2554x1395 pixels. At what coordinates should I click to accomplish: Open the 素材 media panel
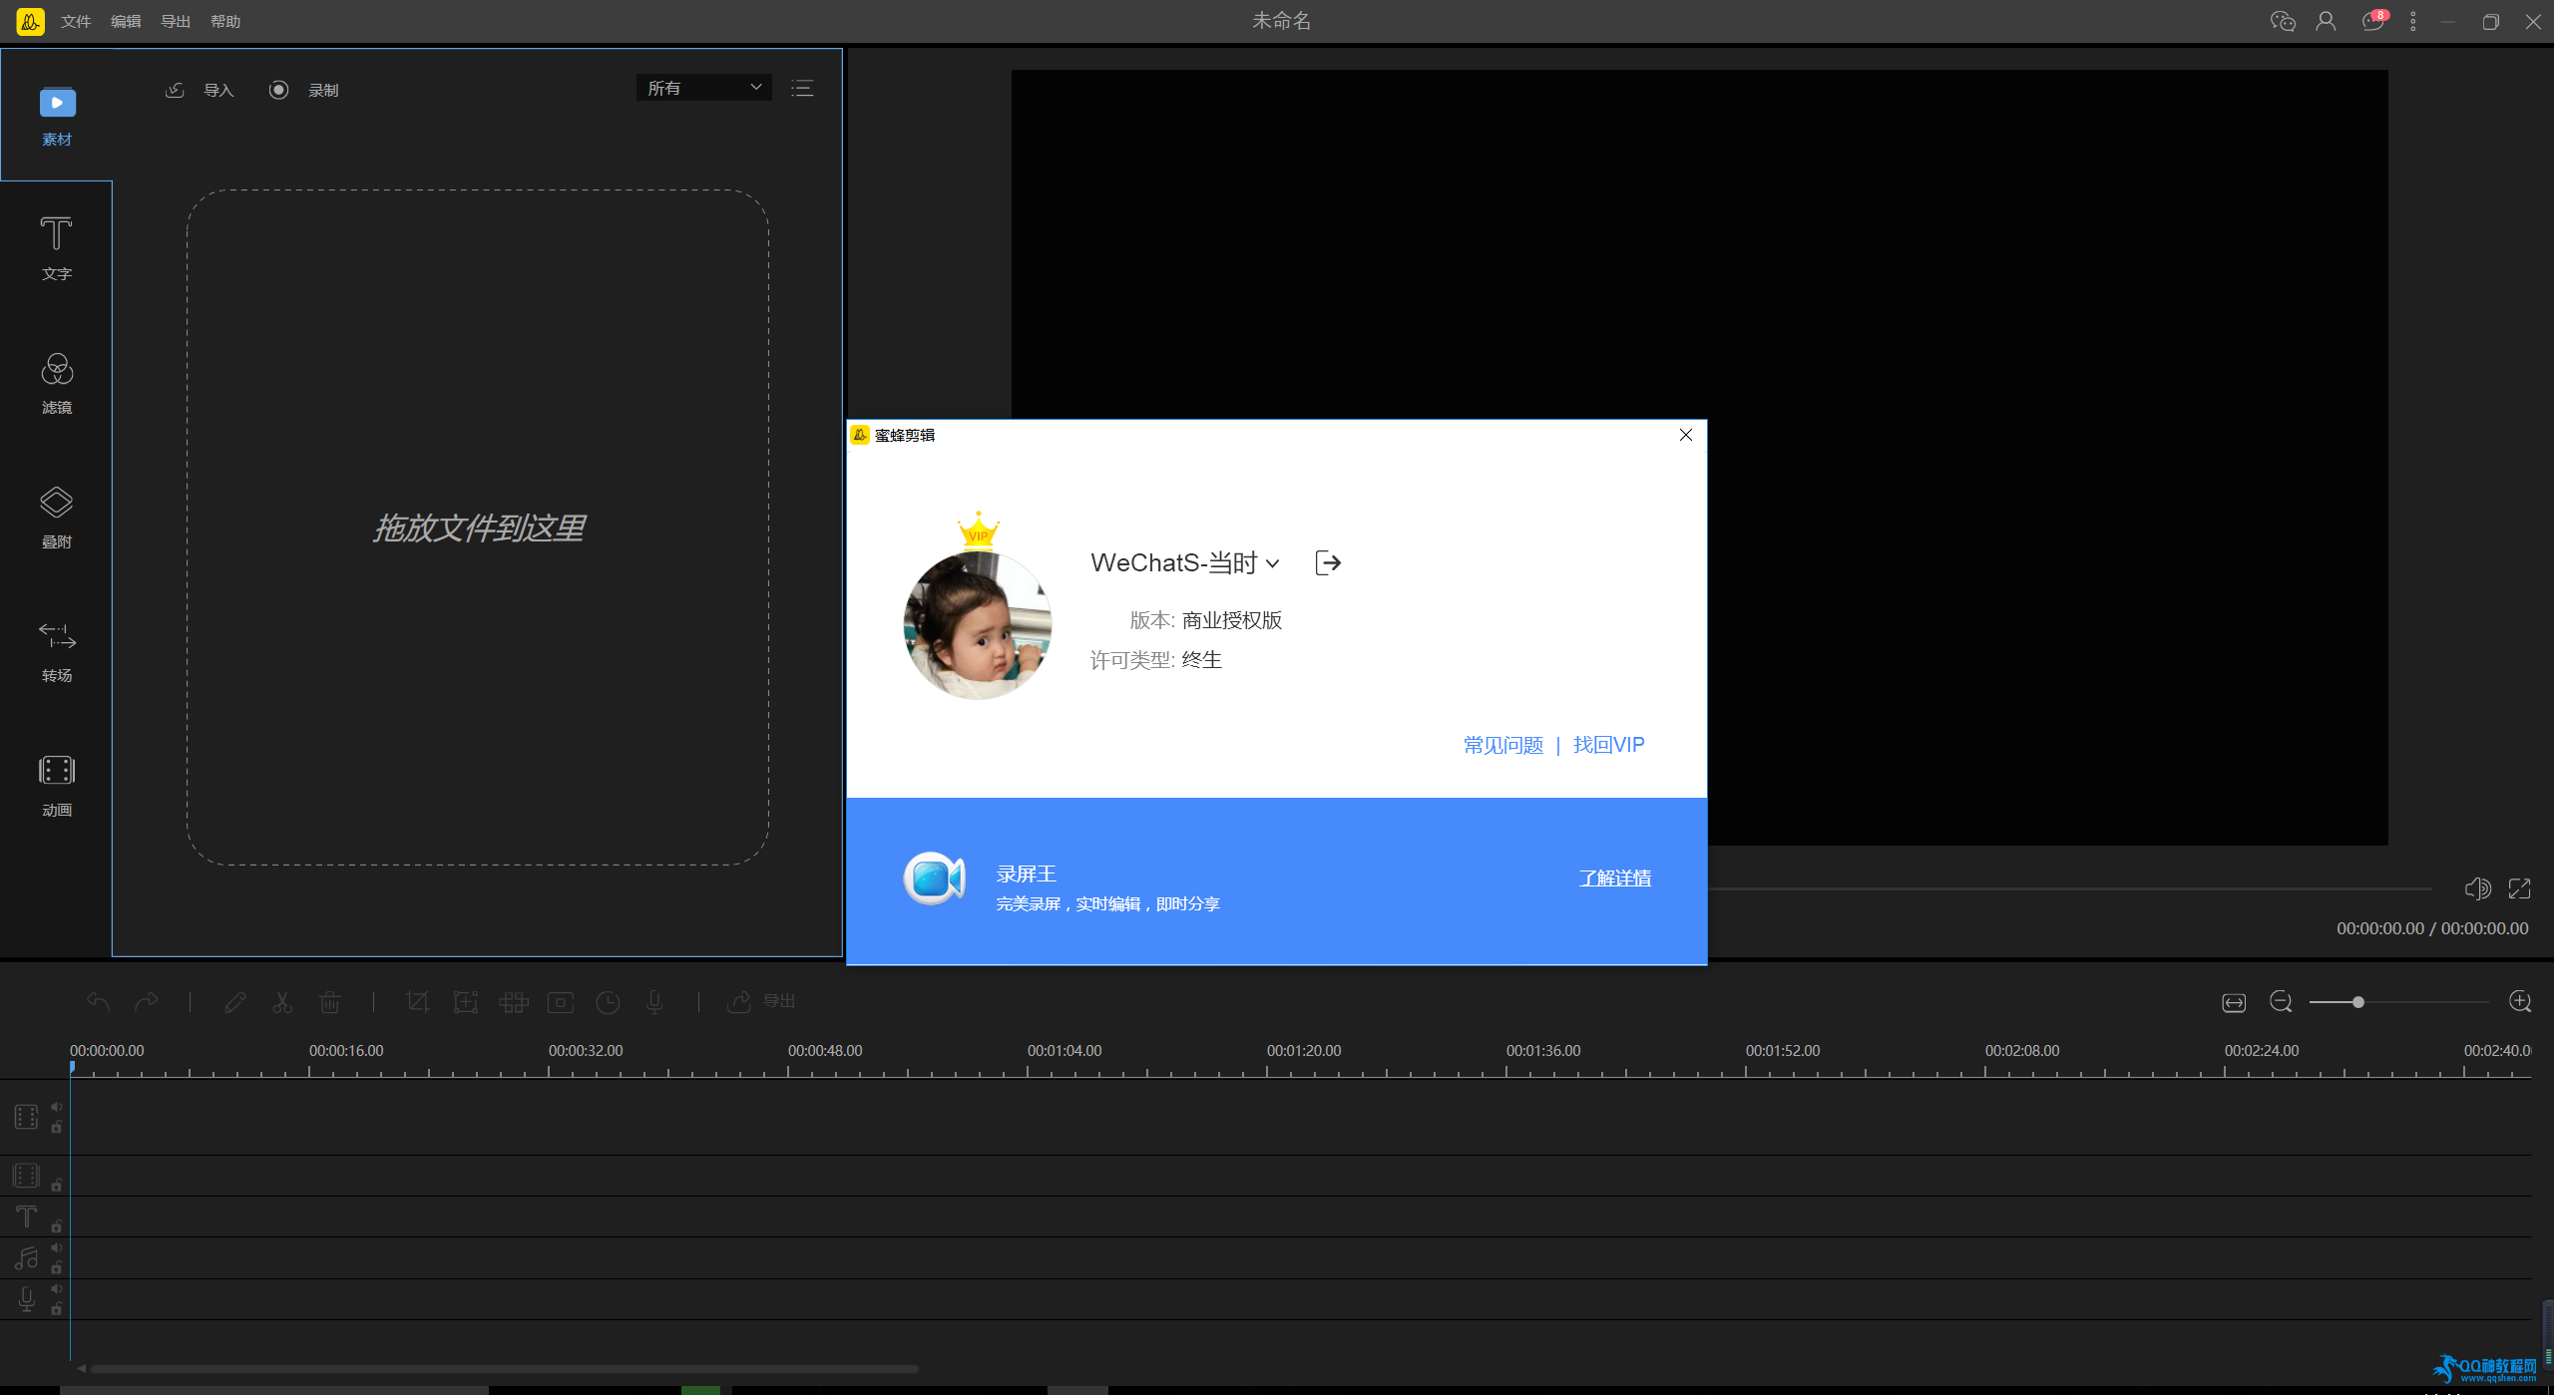(57, 116)
